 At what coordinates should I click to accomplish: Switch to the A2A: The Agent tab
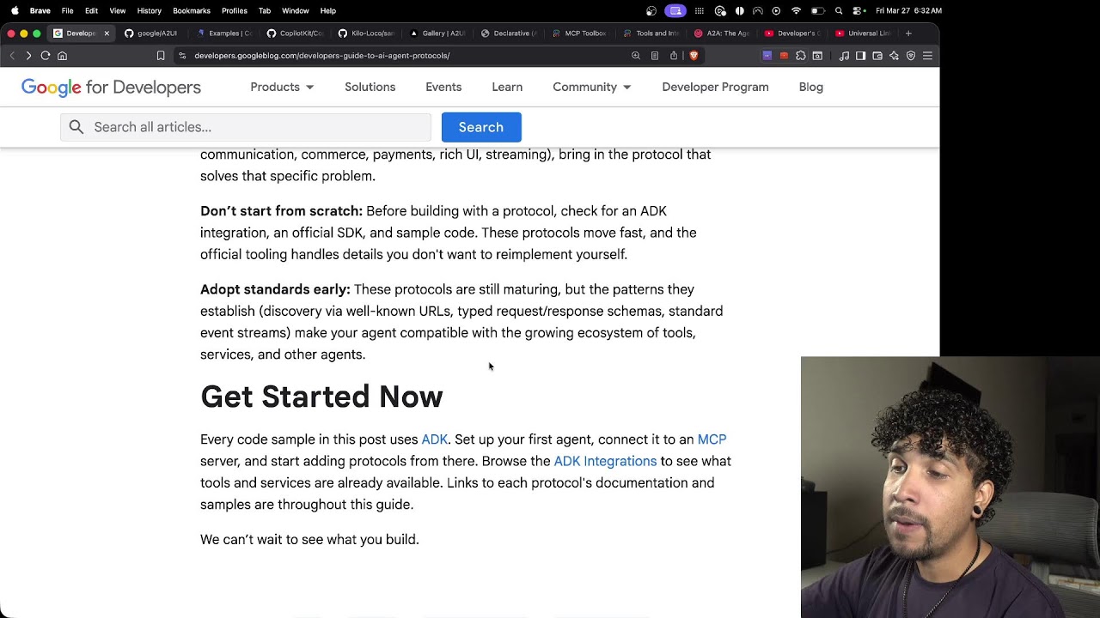point(723,33)
